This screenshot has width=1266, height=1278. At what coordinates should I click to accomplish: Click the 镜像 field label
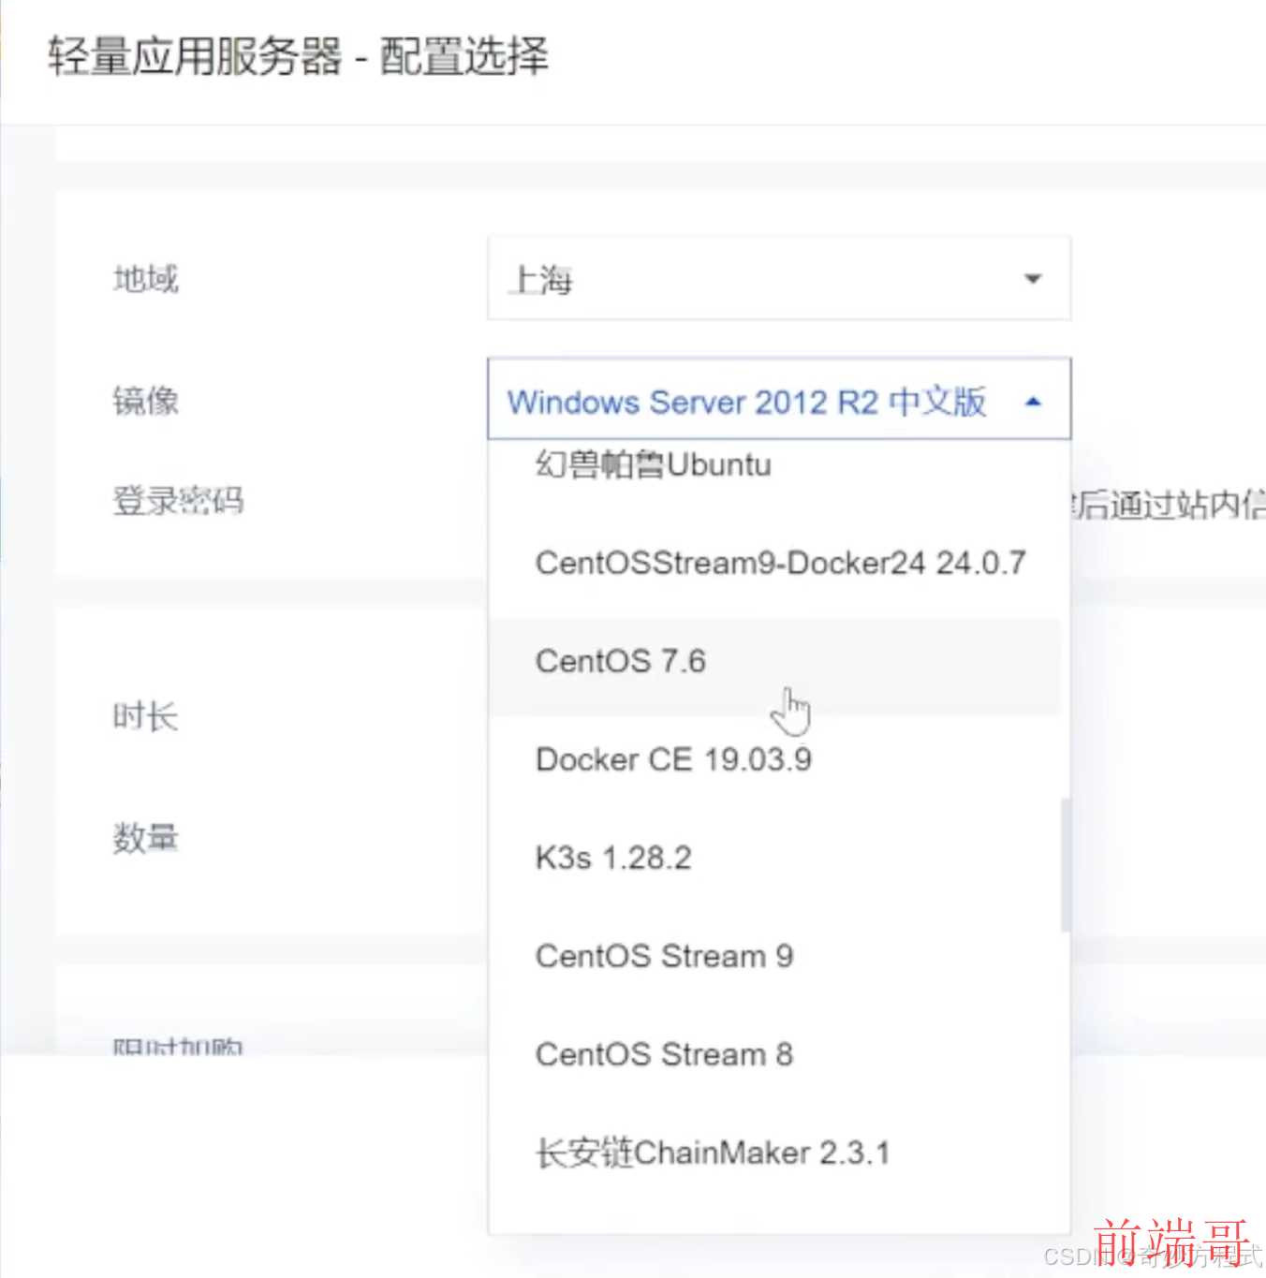coord(145,401)
